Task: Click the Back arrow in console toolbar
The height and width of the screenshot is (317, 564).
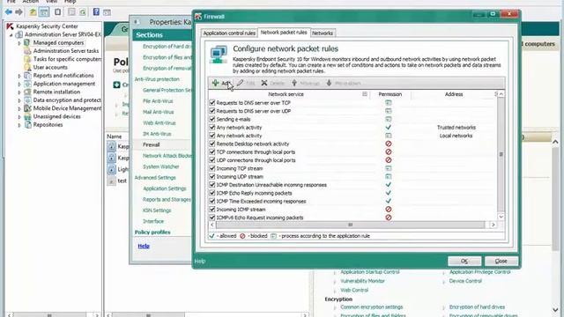Action: pyautogui.click(x=9, y=12)
